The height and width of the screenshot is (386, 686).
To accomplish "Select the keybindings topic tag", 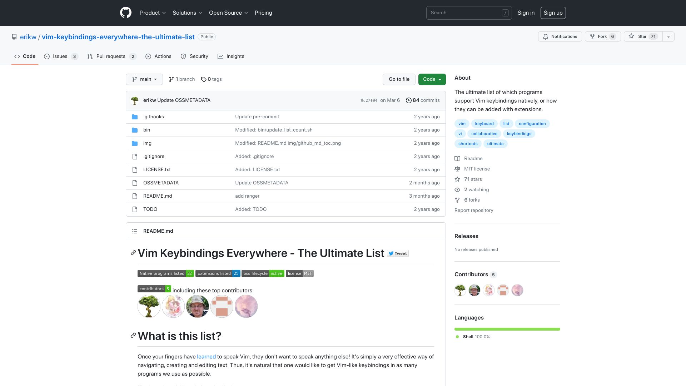I will (x=519, y=134).
